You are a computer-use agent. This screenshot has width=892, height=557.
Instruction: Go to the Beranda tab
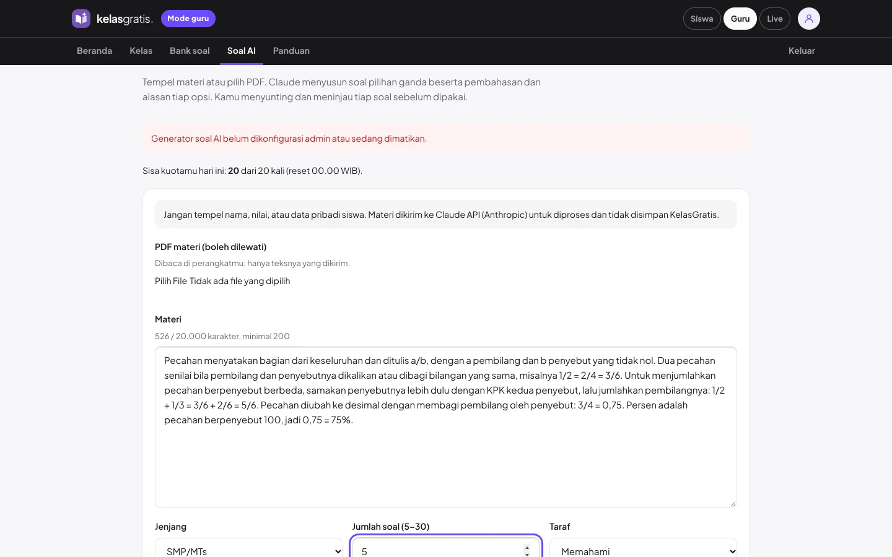pyautogui.click(x=94, y=51)
